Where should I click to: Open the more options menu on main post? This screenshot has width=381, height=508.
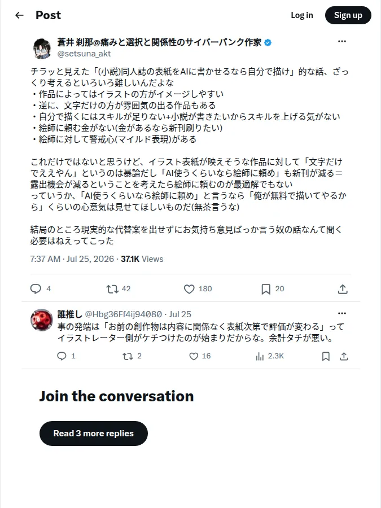click(x=342, y=41)
